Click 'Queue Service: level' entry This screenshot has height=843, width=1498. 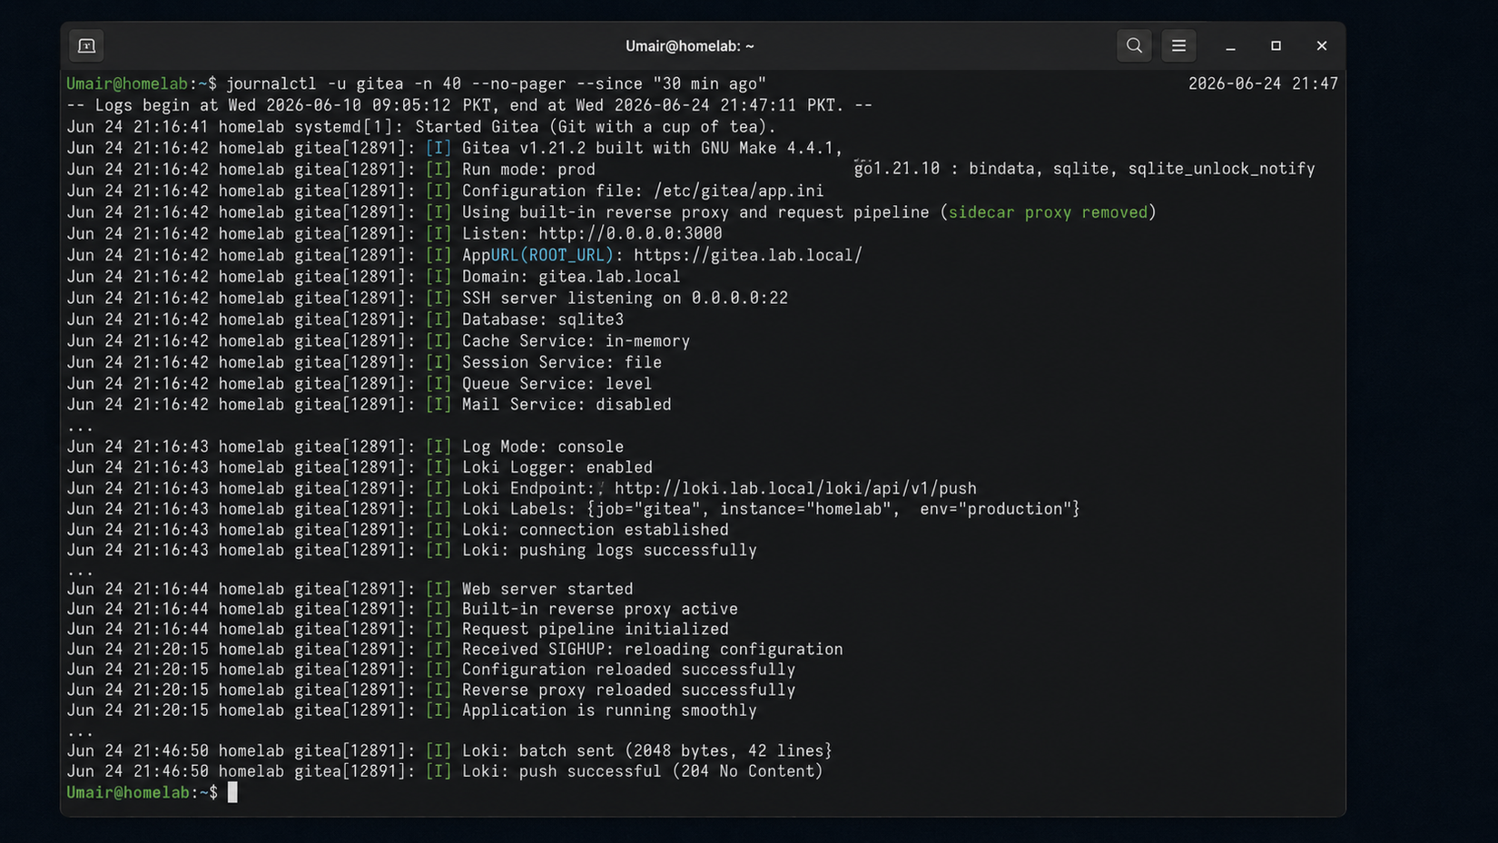(557, 384)
